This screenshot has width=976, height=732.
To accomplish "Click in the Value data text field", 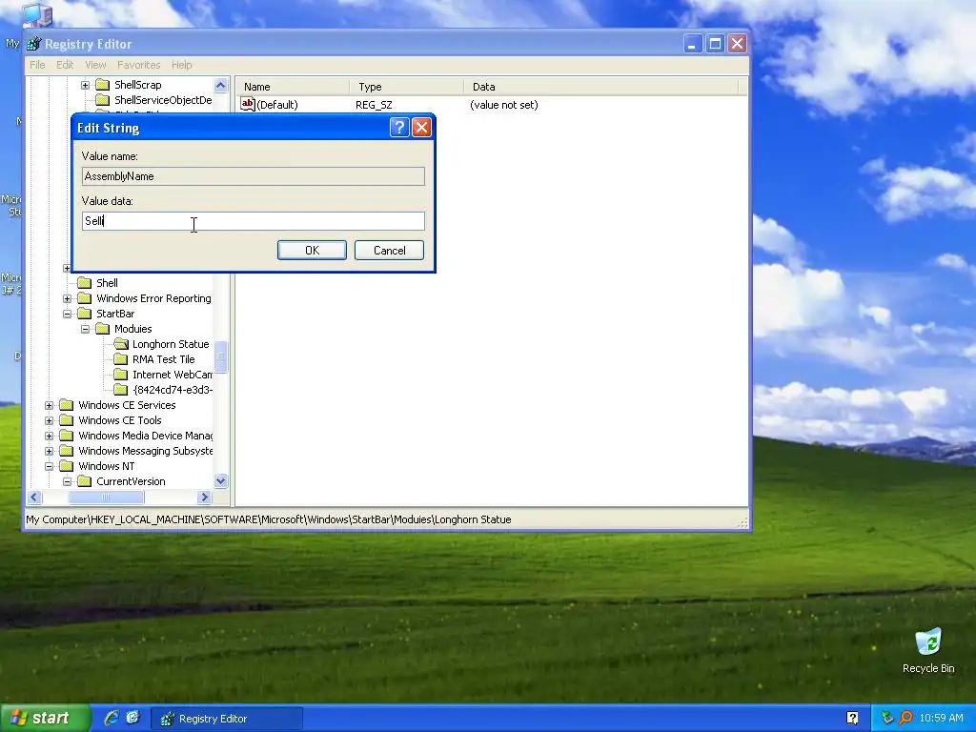I will 254,221.
